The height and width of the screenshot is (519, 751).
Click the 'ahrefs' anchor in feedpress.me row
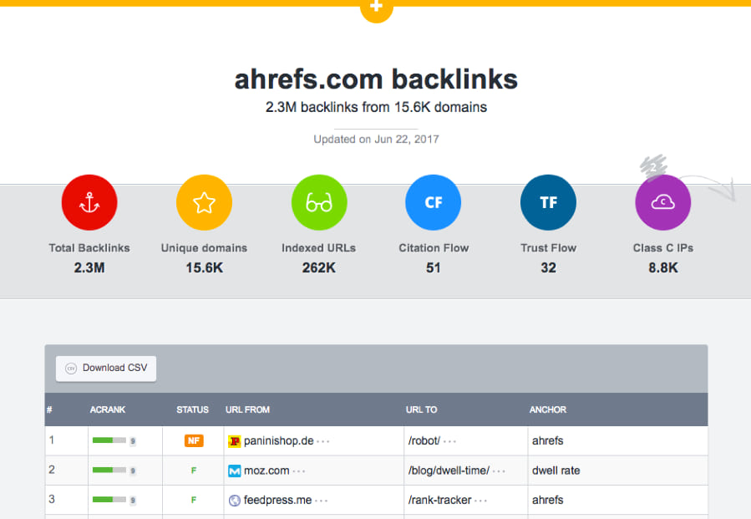pyautogui.click(x=547, y=501)
